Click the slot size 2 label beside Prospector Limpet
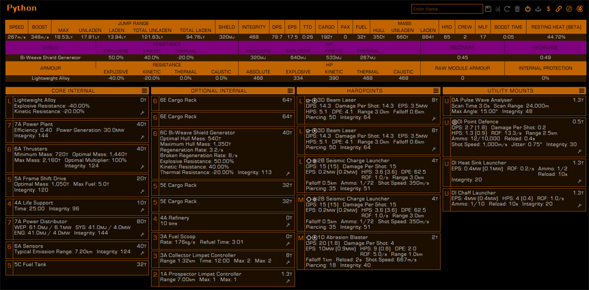 [154, 274]
